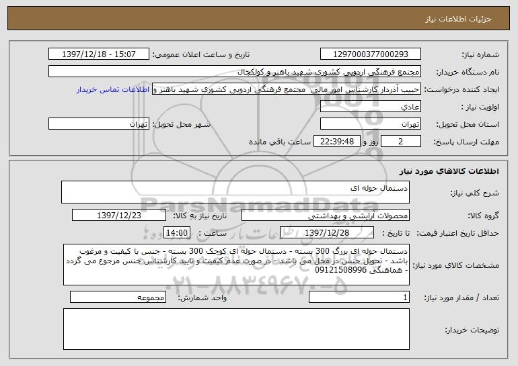This screenshot has height=366, width=518.
Task: Click the delivery province field تهران
Action: 370,124
